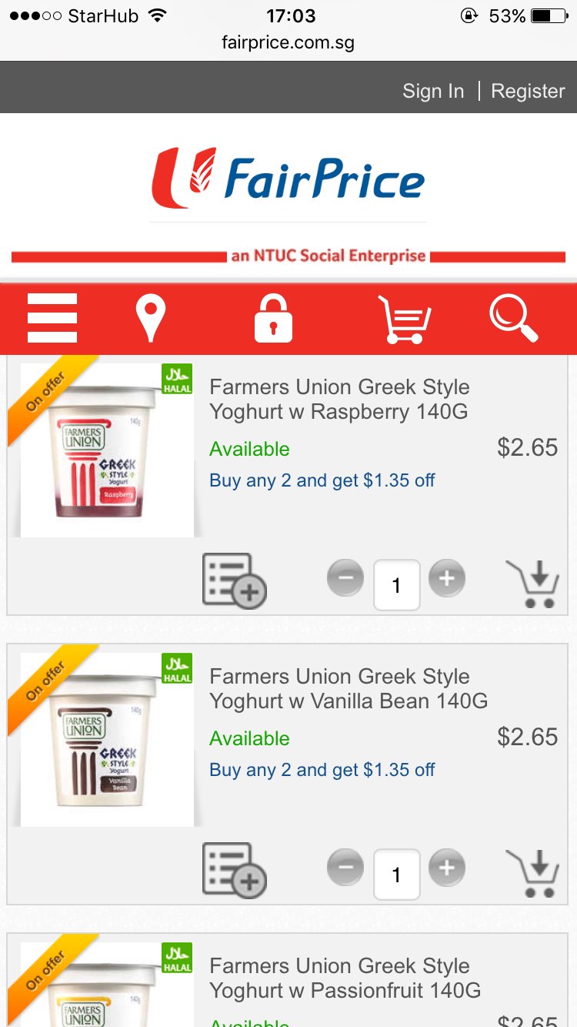Viewport: 577px width, 1027px height.
Task: Tap the magnifying glass search icon
Action: tap(513, 317)
